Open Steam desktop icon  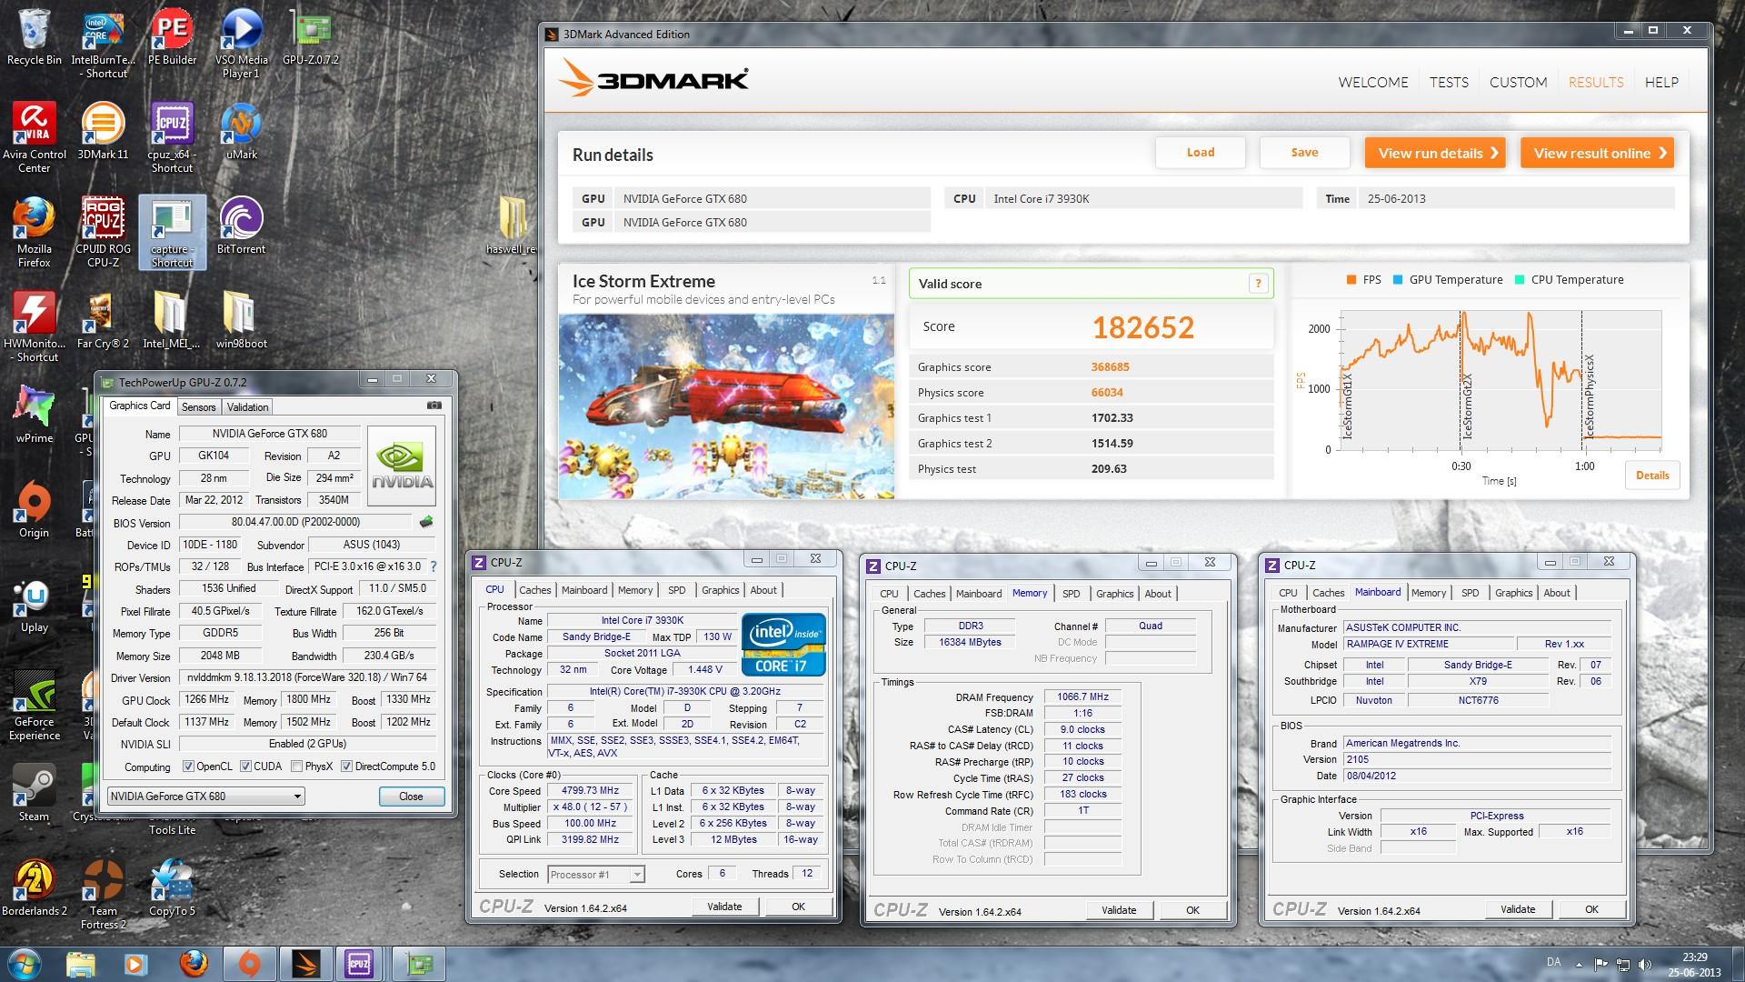point(34,792)
